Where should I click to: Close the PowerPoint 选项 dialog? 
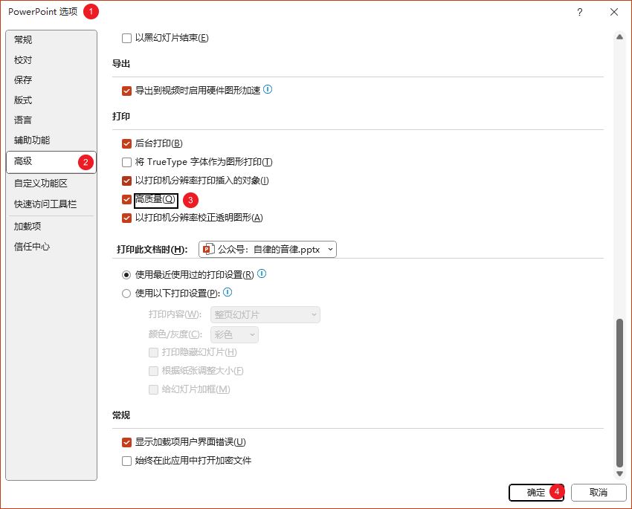coord(613,12)
